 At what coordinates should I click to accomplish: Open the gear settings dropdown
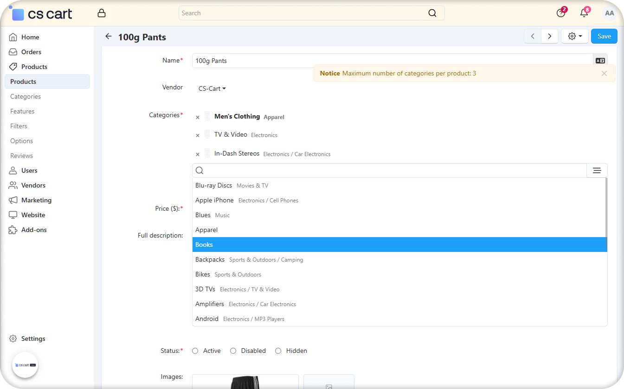(x=574, y=36)
